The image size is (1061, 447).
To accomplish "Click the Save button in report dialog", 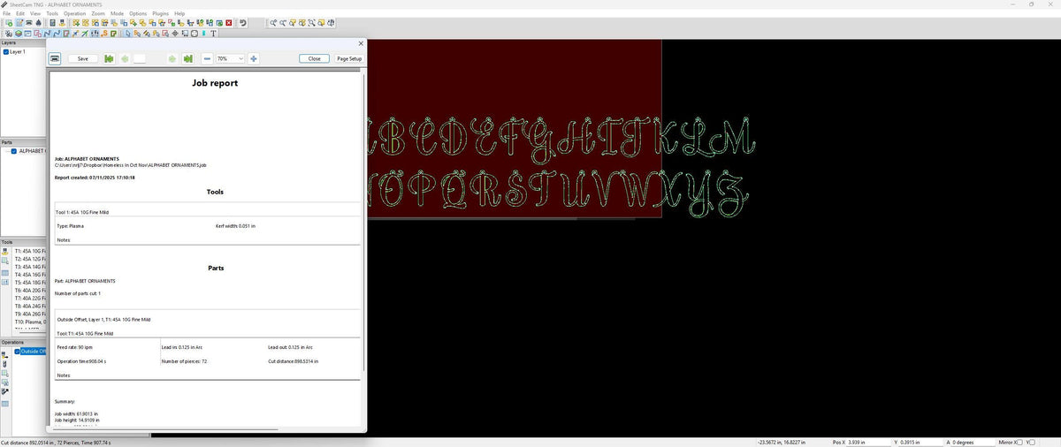I will 83,58.
